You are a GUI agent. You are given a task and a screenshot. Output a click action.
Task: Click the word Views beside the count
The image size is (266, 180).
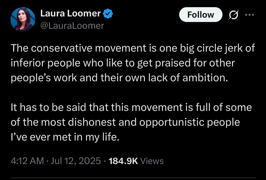point(152,161)
